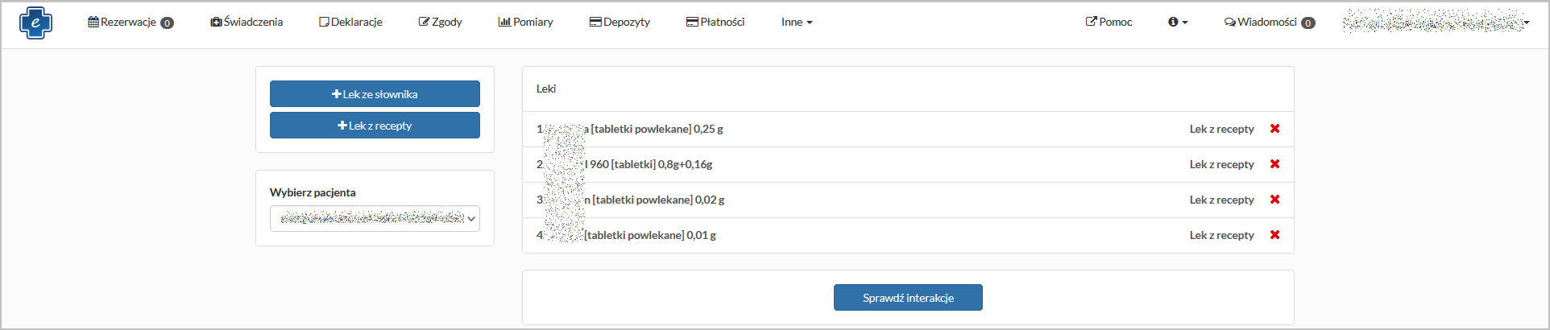Viewport: 1550px width, 330px height.
Task: Expand the Inne dropdown menu
Action: pos(797,23)
